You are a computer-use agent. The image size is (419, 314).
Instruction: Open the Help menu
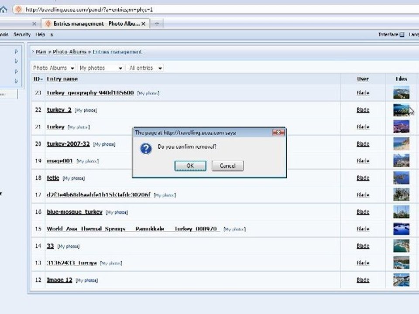point(40,34)
